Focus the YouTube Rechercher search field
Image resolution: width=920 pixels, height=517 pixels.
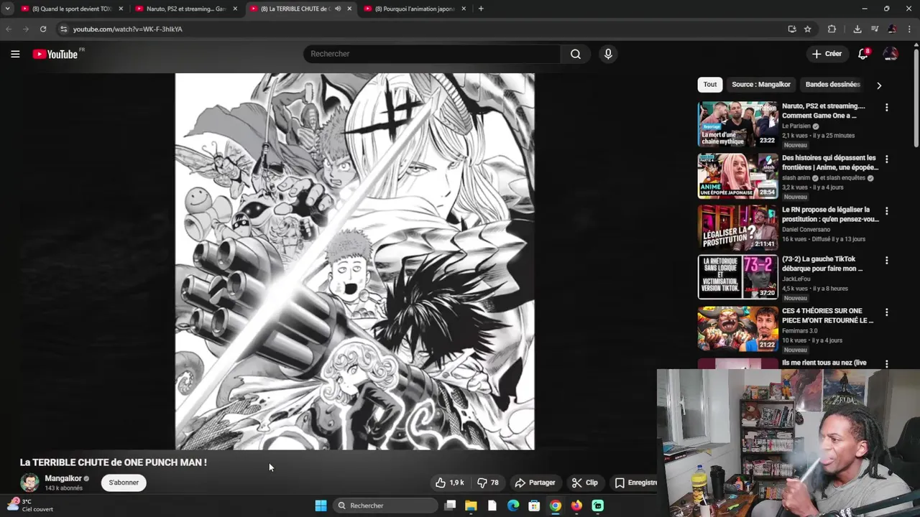[x=432, y=54]
